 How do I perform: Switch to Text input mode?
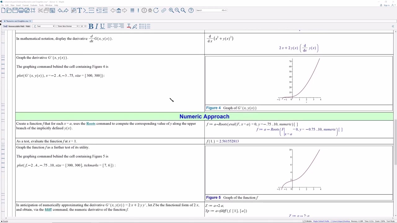[5, 26]
